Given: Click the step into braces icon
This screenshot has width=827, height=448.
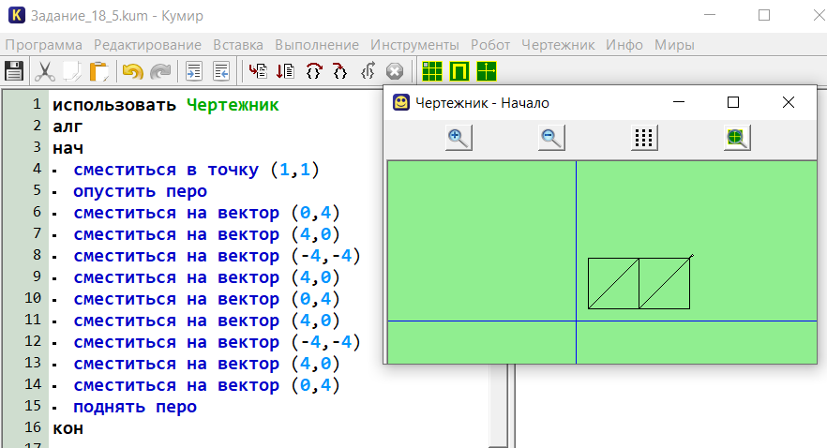Looking at the screenshot, I should point(340,71).
